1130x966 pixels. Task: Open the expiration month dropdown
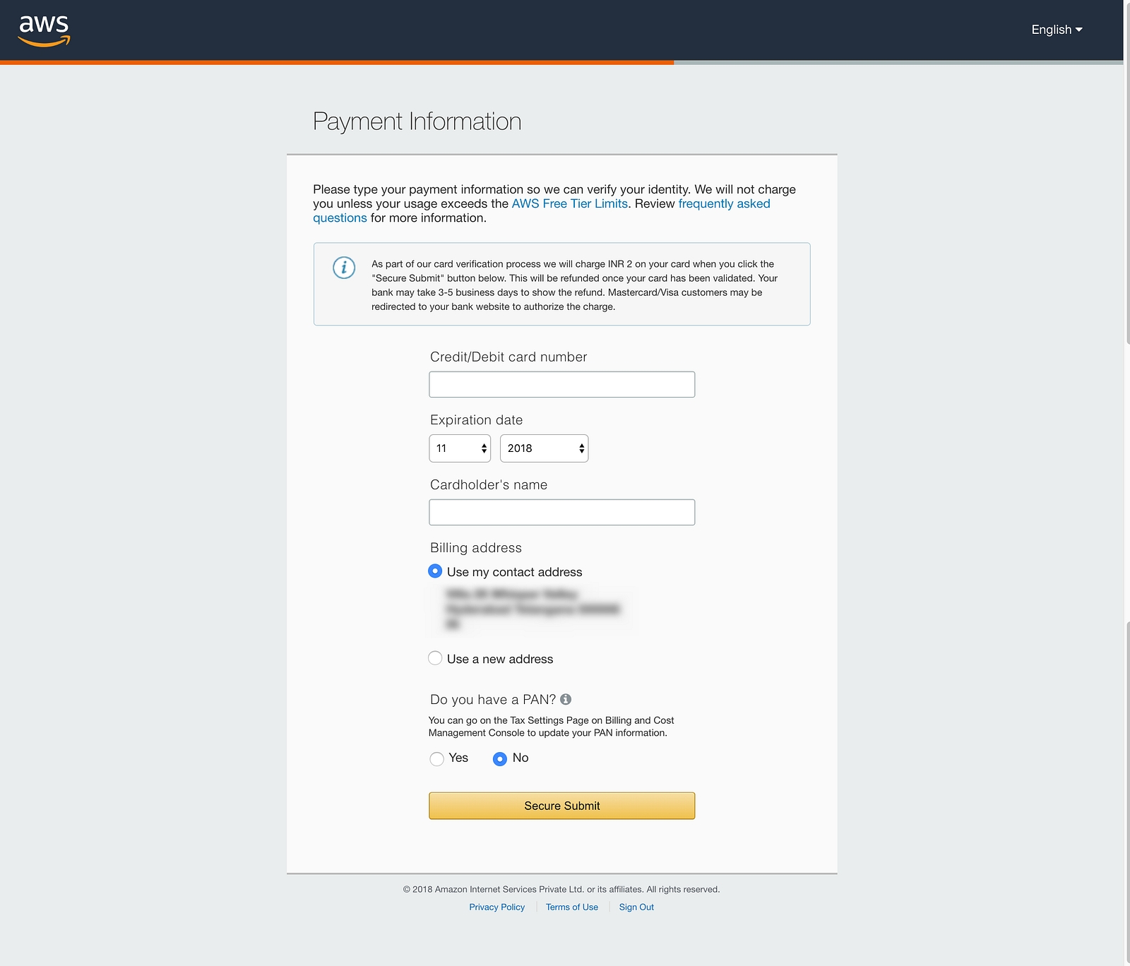click(460, 448)
